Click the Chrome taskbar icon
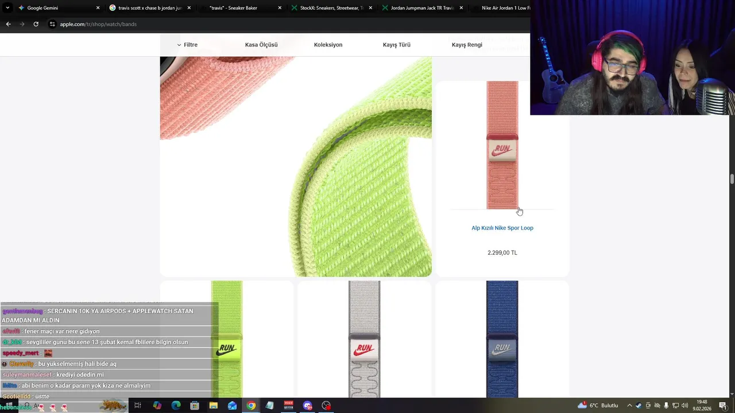This screenshot has height=413, width=735. click(x=251, y=406)
